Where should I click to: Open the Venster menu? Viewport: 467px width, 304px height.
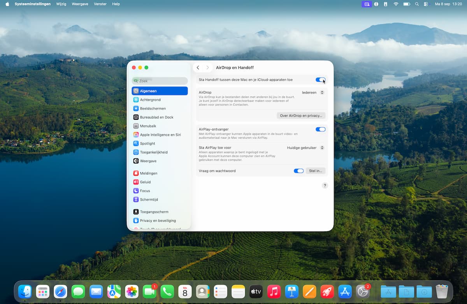[x=100, y=4]
